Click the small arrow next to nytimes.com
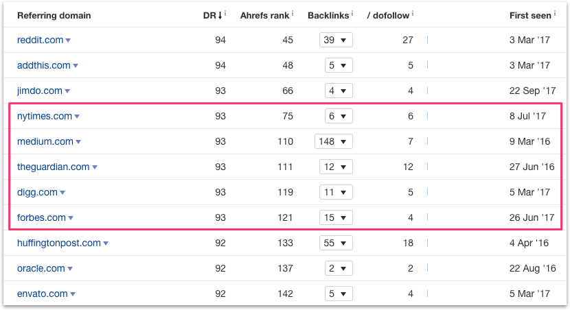This screenshot has width=570, height=310. click(77, 117)
